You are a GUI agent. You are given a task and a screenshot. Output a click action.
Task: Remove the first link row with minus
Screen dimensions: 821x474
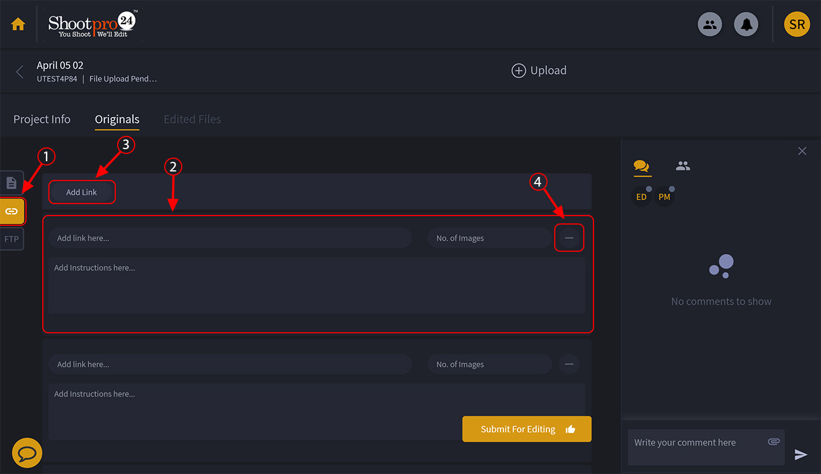click(569, 239)
